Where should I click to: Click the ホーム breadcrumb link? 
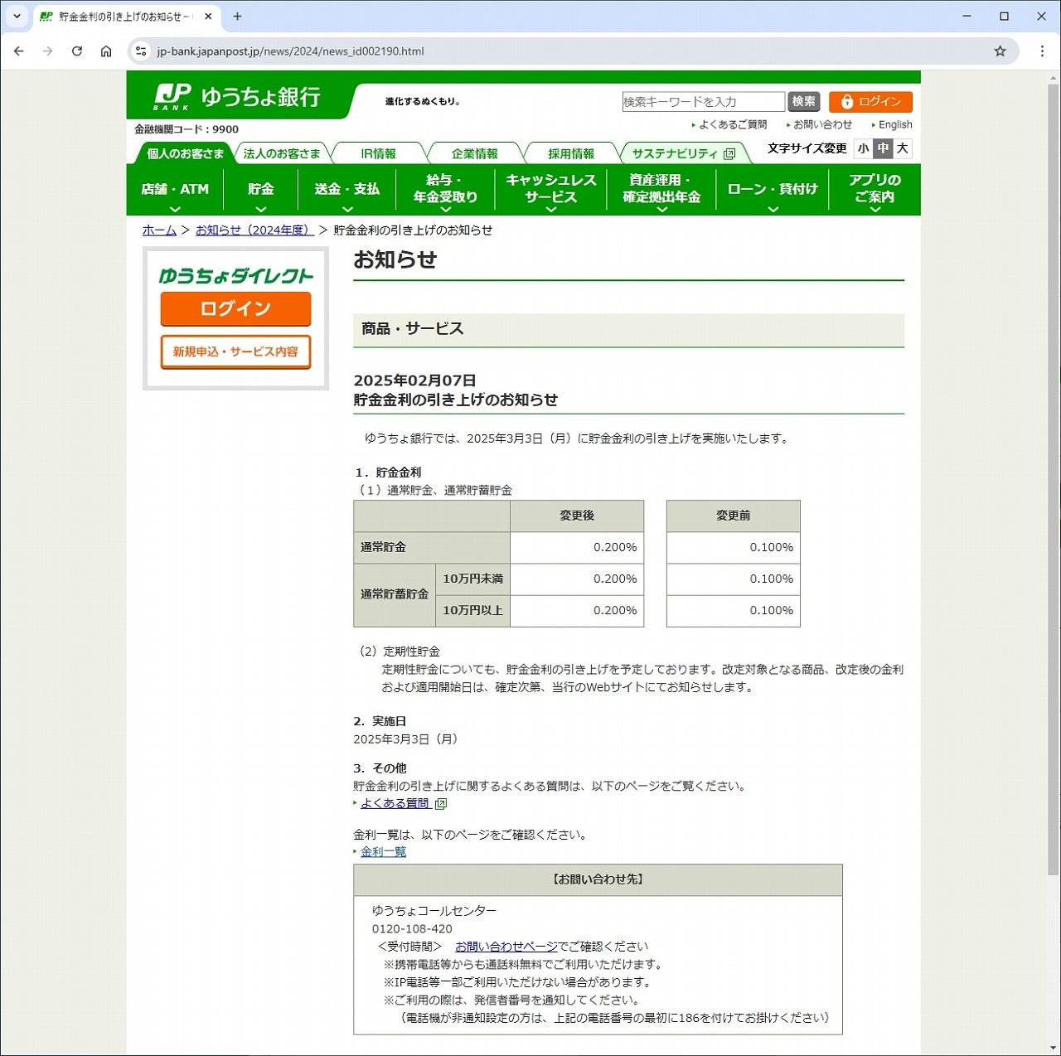[x=159, y=230]
